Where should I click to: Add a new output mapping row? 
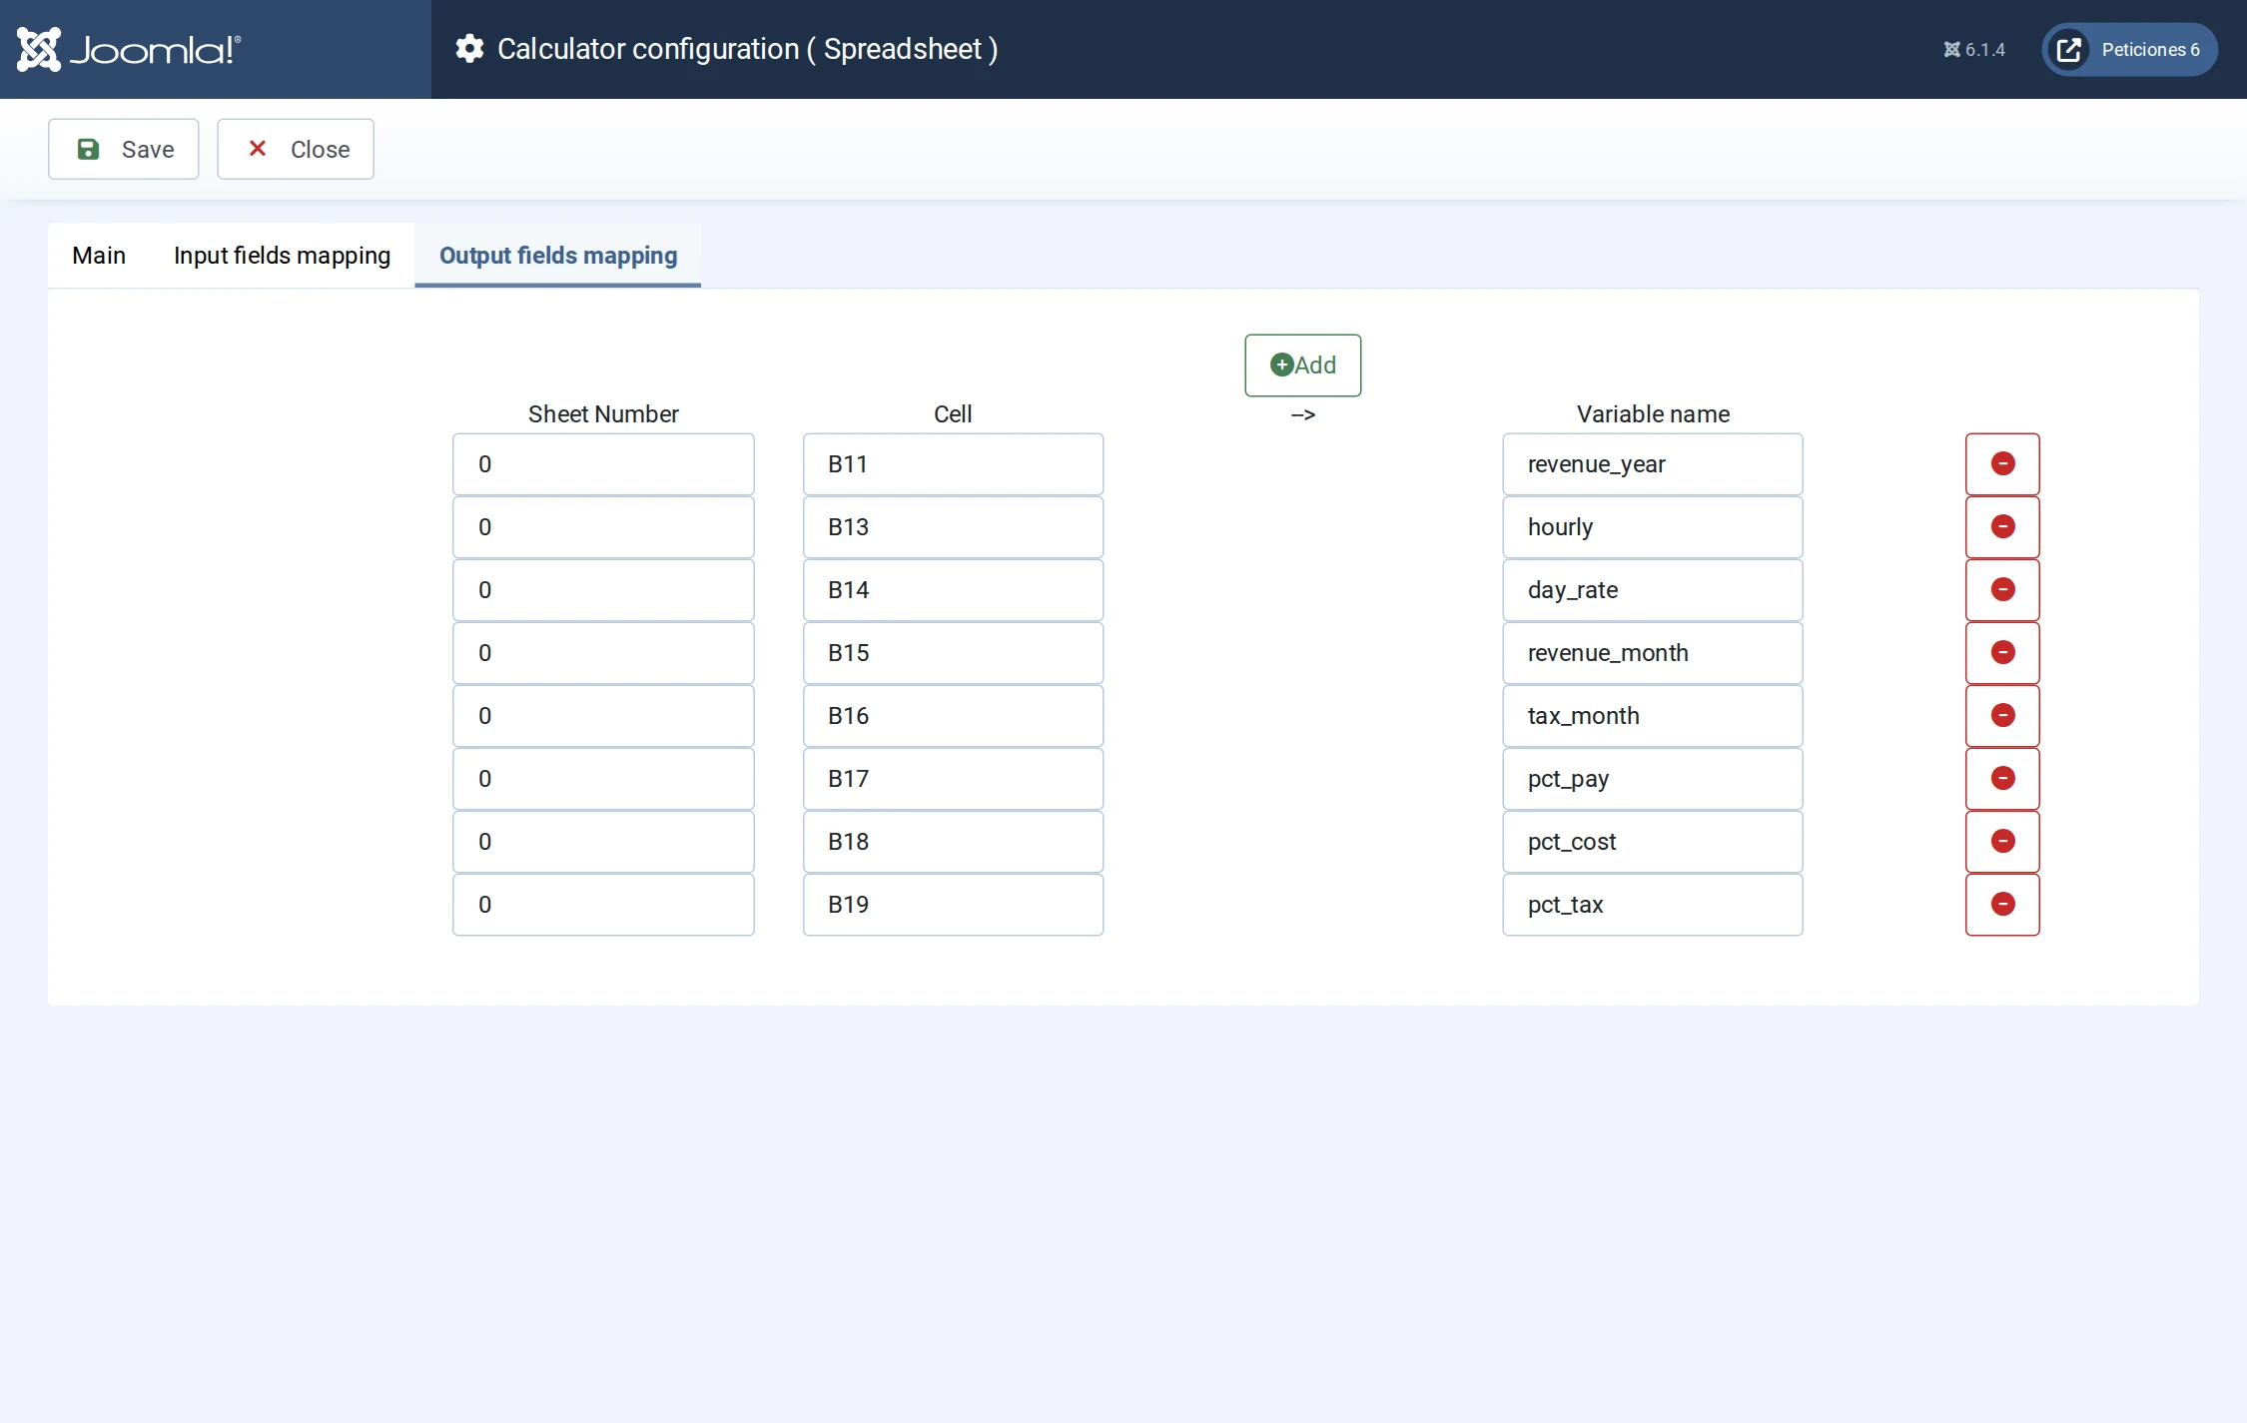[x=1302, y=365]
